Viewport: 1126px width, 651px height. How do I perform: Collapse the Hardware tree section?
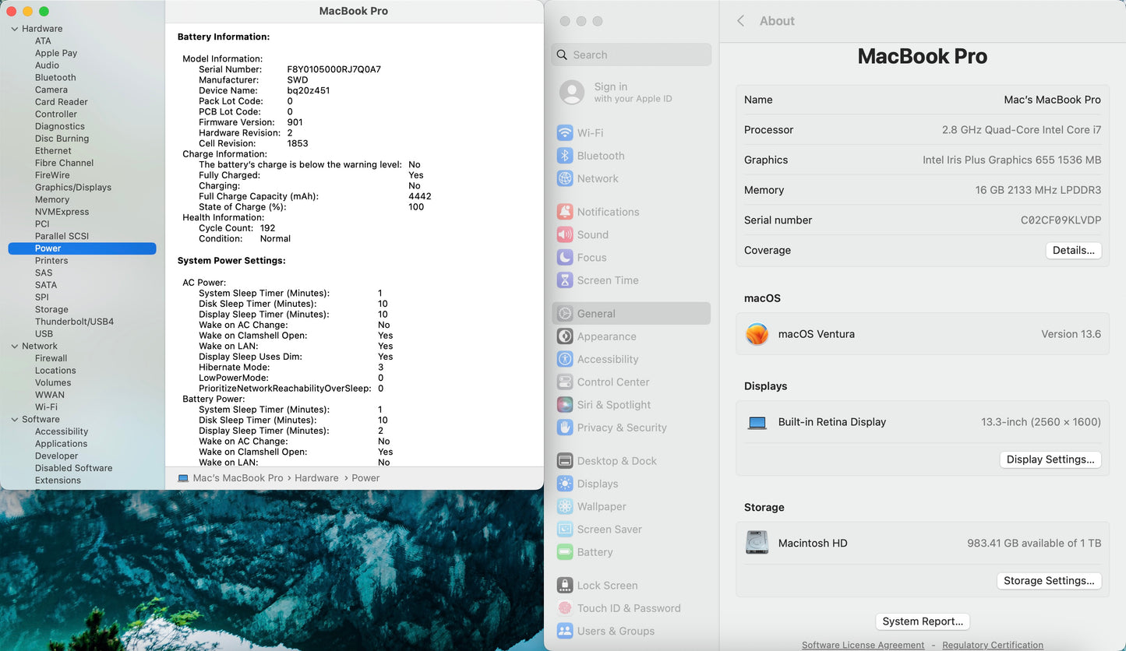[15, 29]
